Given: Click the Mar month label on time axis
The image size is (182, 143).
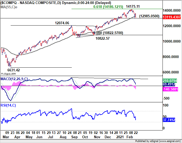Looking at the screenshot, I should coord(6,137).
